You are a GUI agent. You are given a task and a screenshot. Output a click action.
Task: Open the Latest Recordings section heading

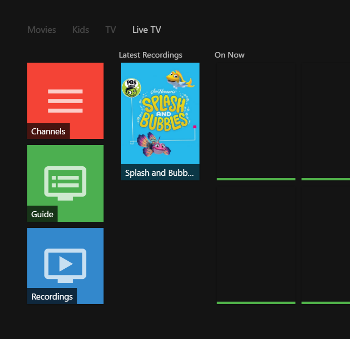(151, 55)
